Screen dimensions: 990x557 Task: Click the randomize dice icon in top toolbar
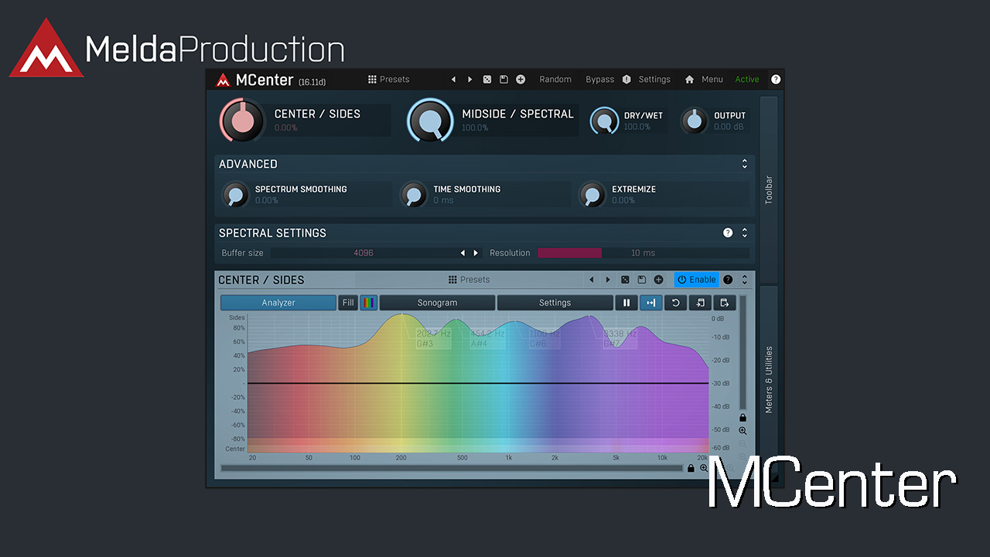tap(486, 80)
